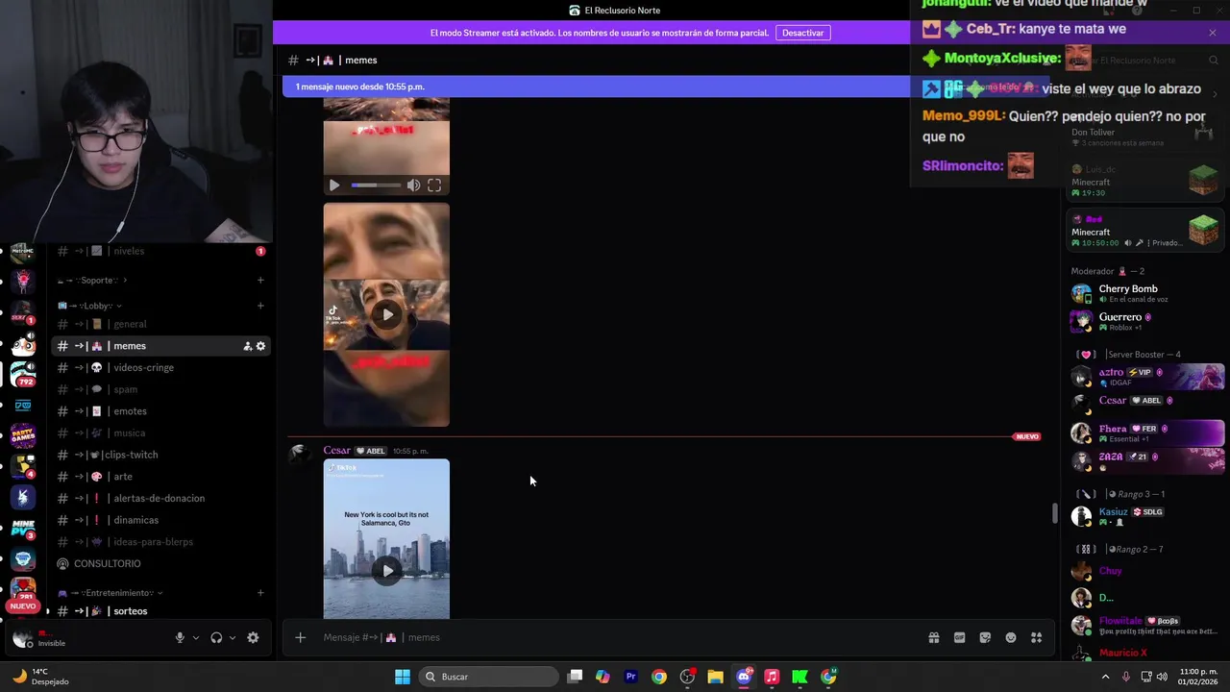The image size is (1230, 692).
Task: Open headphone output options chevron
Action: tap(232, 637)
